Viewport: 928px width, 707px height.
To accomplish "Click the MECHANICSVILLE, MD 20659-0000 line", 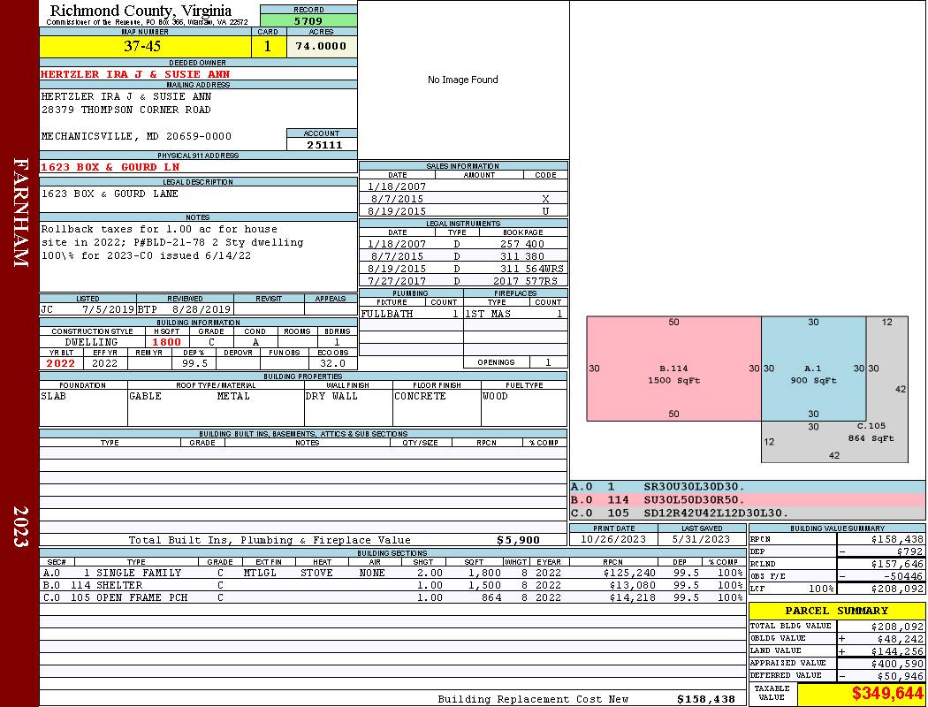I will point(136,136).
